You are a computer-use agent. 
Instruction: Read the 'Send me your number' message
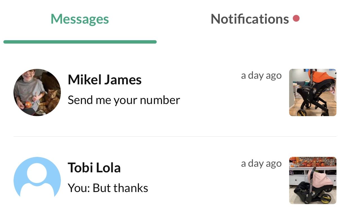[124, 100]
